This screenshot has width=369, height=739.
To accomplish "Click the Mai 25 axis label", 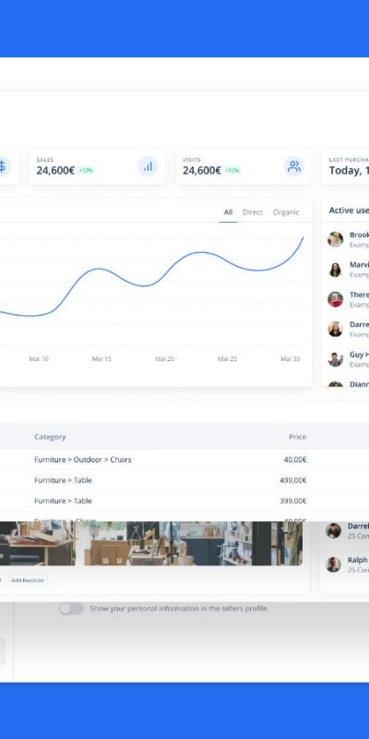I will tap(227, 359).
